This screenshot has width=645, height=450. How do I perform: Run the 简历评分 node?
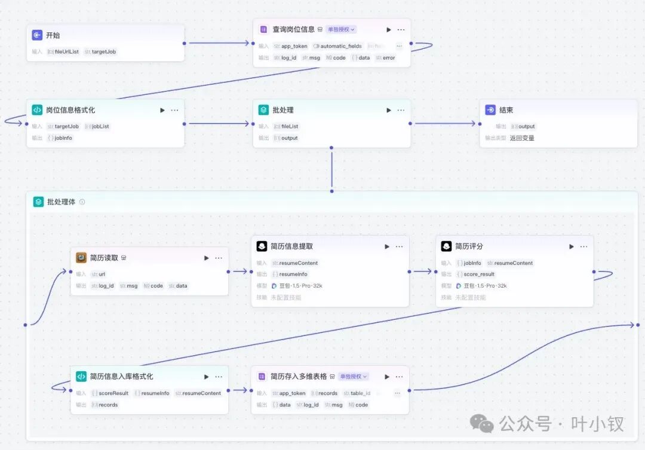coord(572,246)
